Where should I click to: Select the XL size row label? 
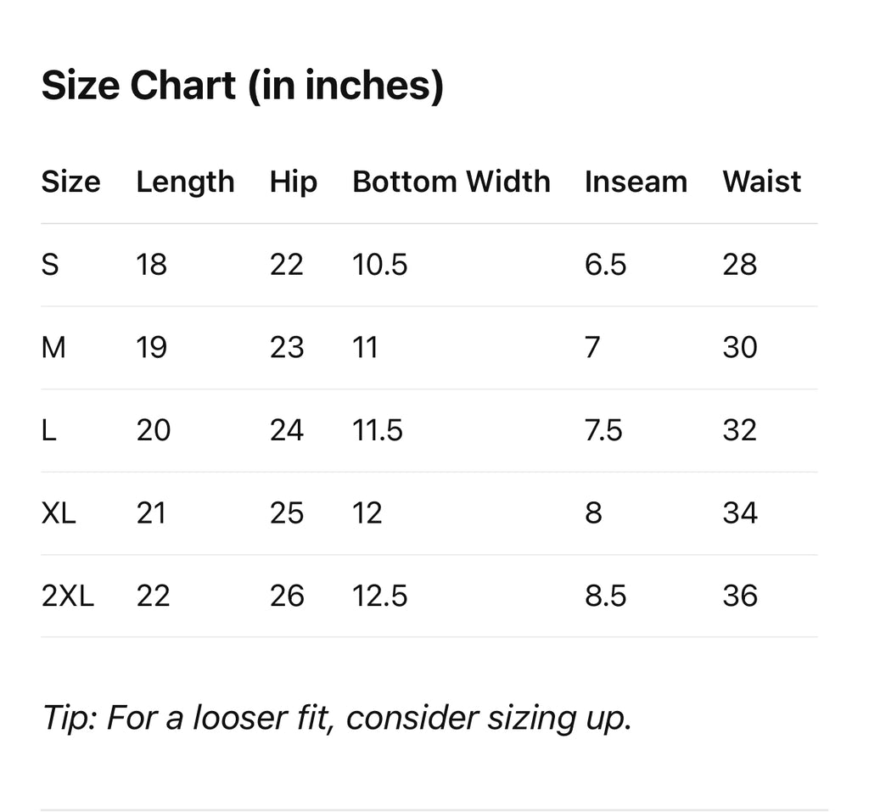(59, 512)
